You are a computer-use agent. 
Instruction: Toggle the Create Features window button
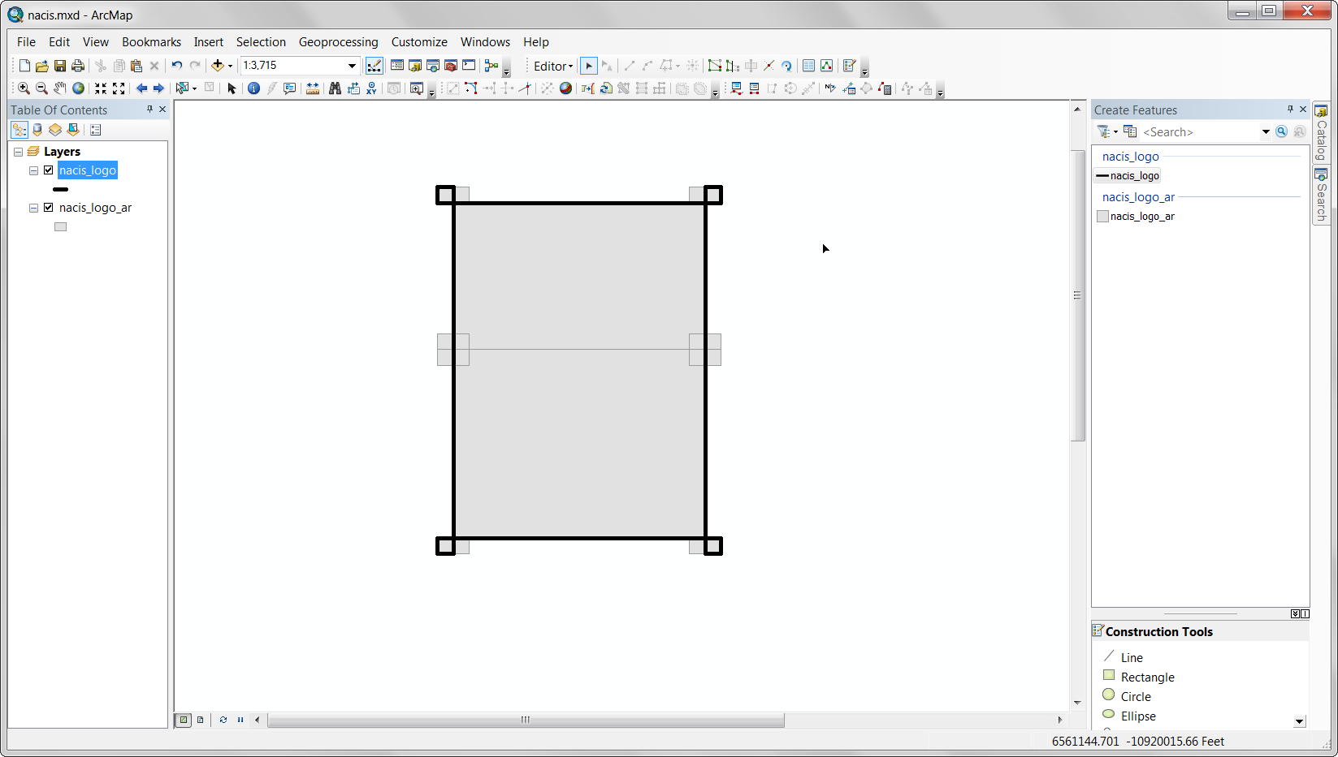pos(849,66)
